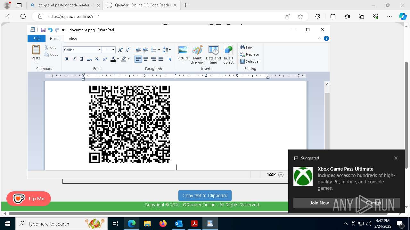The height and width of the screenshot is (230, 410).
Task: Open Edge settings and more menu
Action: pos(389,16)
